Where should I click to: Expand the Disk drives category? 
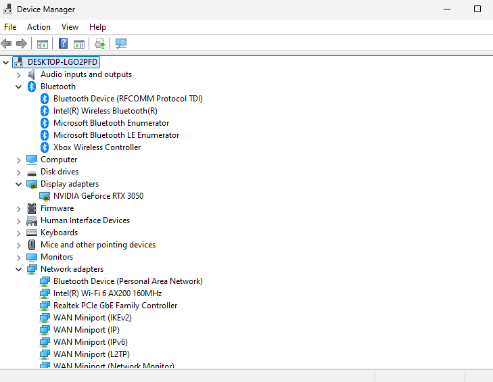coord(18,172)
